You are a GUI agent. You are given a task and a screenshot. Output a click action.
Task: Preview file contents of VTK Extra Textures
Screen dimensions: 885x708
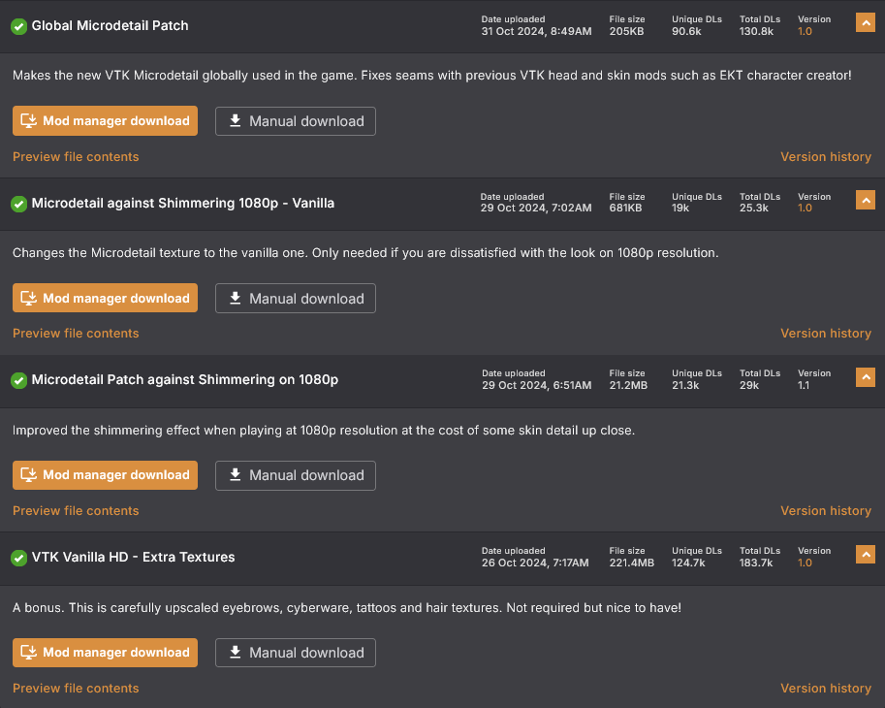pyautogui.click(x=76, y=689)
